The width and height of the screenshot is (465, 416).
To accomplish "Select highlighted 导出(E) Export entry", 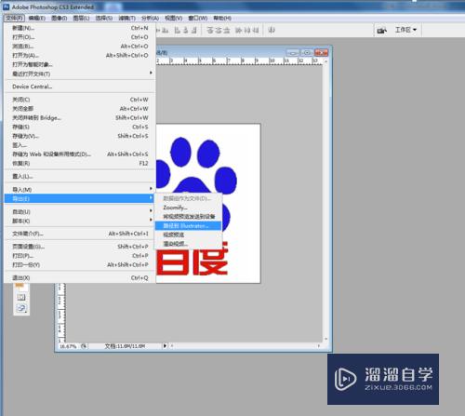I will (80, 198).
